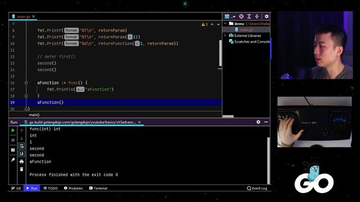Click select opened file target icon

241,16
